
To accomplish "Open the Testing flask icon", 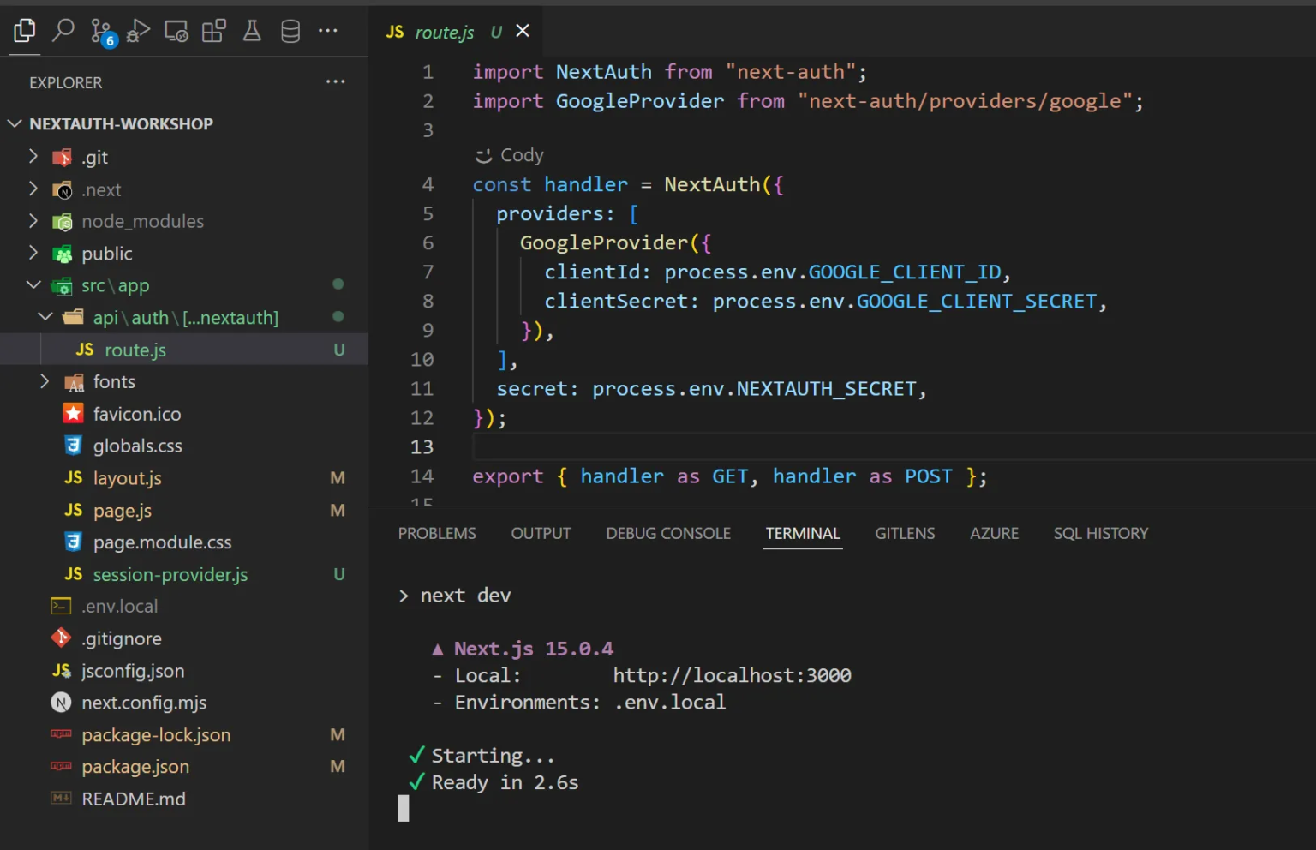I will pyautogui.click(x=251, y=30).
